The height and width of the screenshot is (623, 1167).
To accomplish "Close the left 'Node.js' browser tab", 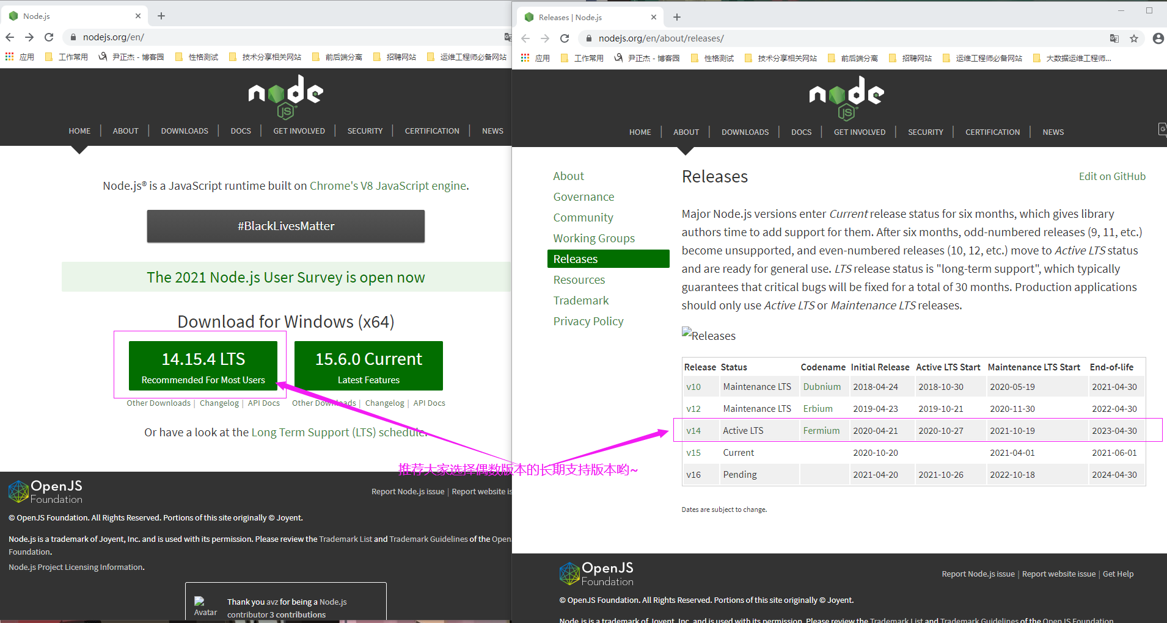I will point(138,16).
